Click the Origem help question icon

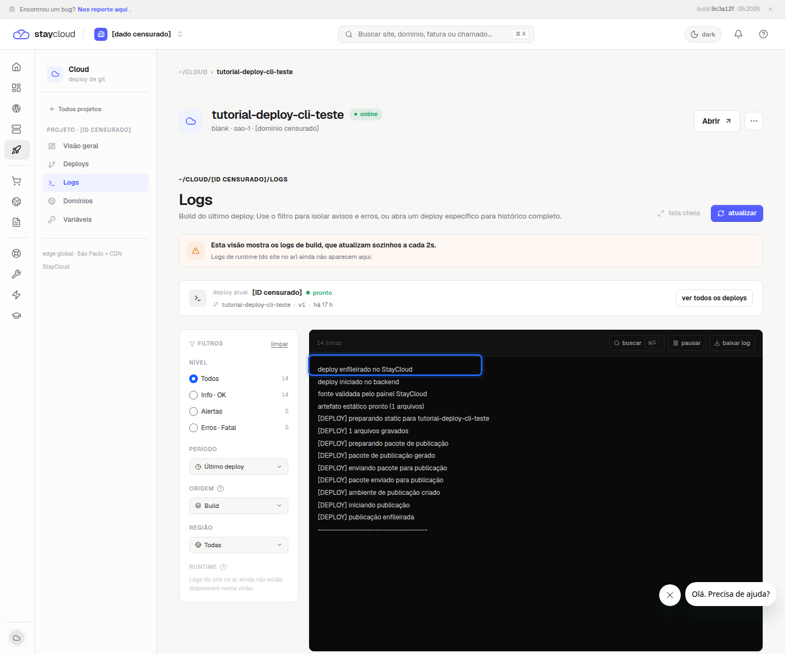[x=221, y=489]
